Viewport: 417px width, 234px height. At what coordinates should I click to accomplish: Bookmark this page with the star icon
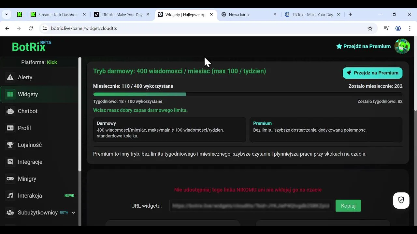click(370, 28)
